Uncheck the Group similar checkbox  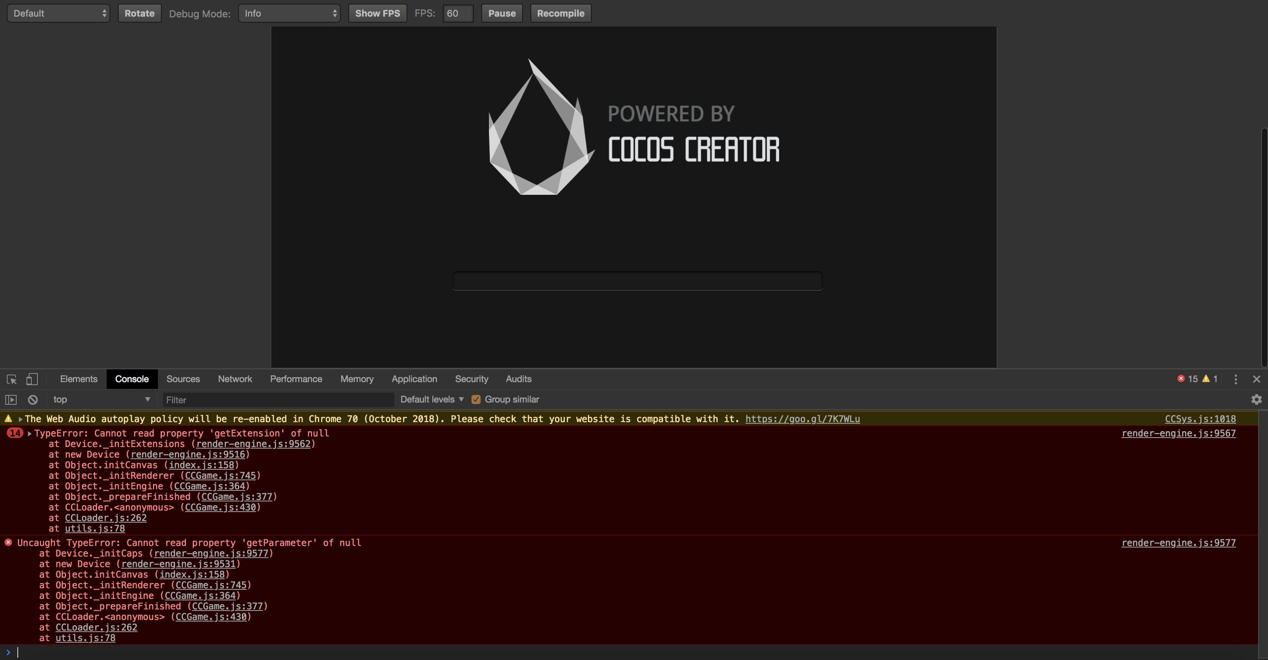click(475, 399)
